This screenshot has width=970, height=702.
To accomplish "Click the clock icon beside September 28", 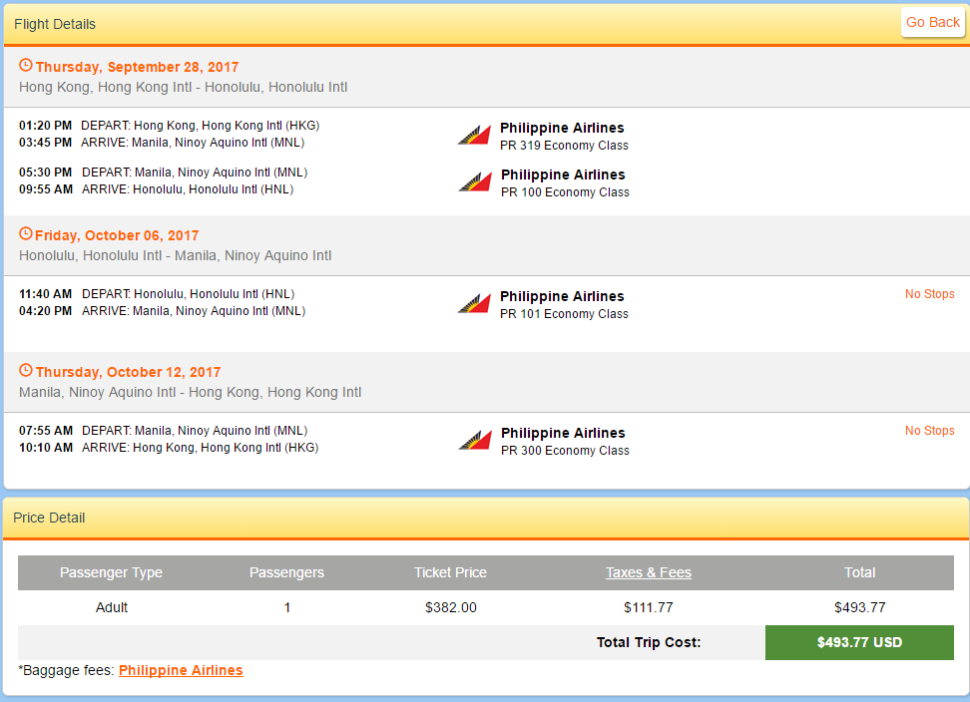I will coord(25,65).
